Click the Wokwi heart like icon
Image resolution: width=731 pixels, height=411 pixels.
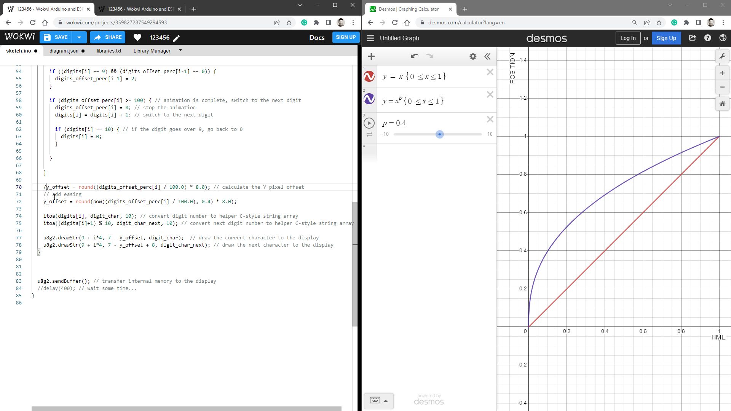pos(137,37)
